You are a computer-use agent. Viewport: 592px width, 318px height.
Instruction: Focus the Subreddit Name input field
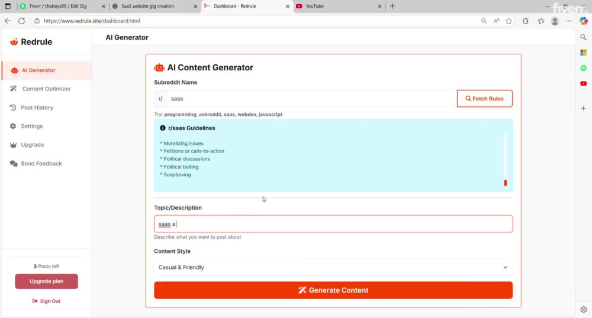point(312,99)
